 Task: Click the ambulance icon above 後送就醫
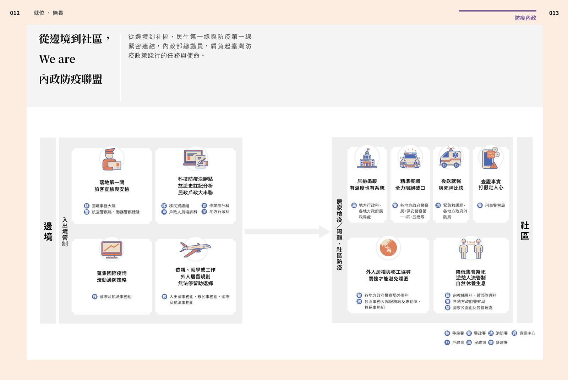[x=450, y=157]
